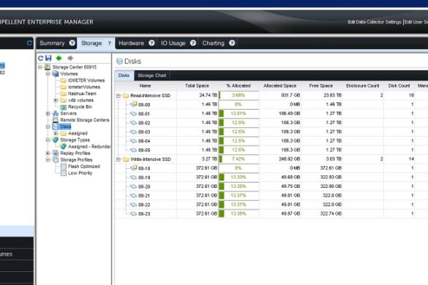Image resolution: width=428 pixels, height=285 pixels.
Task: Sort by the Free Space column header
Action: click(x=321, y=85)
